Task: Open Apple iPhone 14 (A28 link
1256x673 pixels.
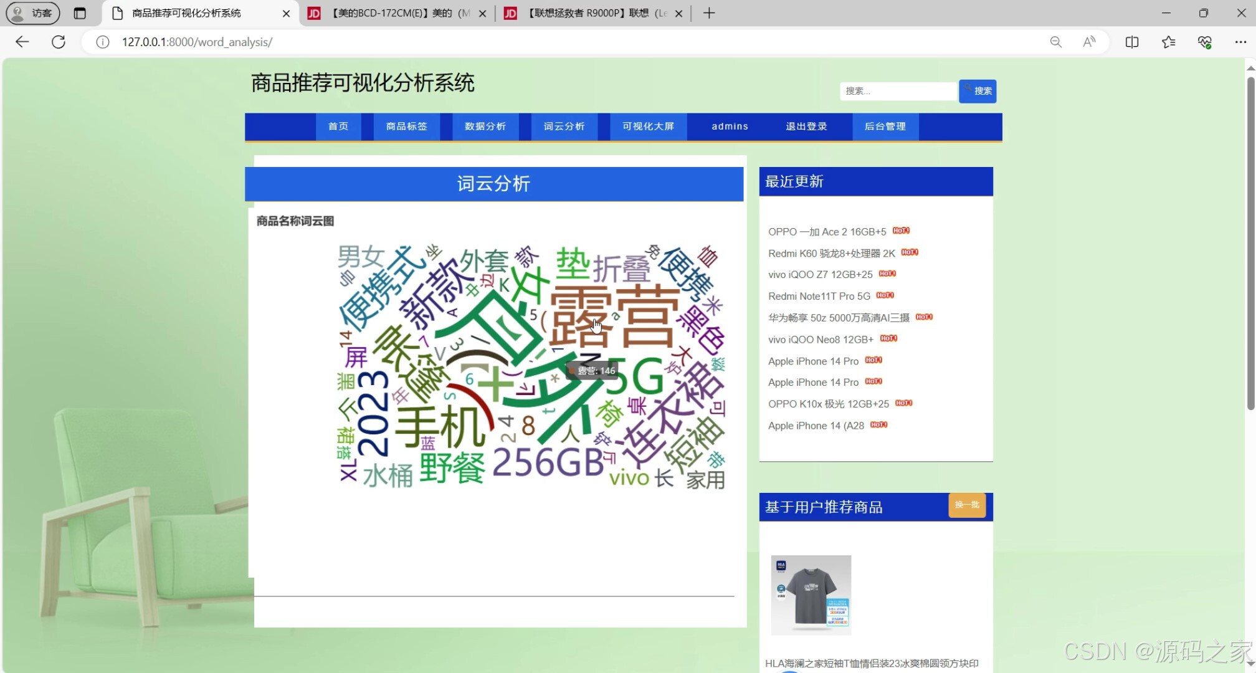Action: [816, 426]
